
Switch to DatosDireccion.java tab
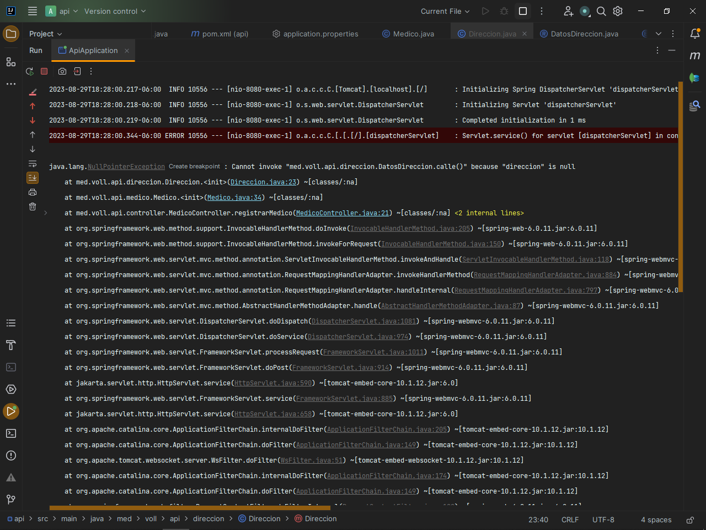point(579,34)
